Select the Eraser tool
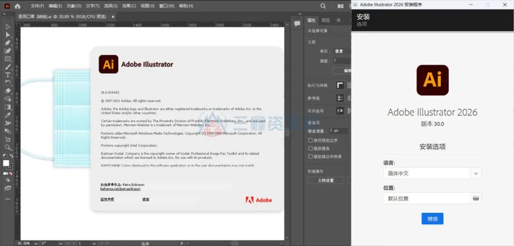 [x=8, y=91]
